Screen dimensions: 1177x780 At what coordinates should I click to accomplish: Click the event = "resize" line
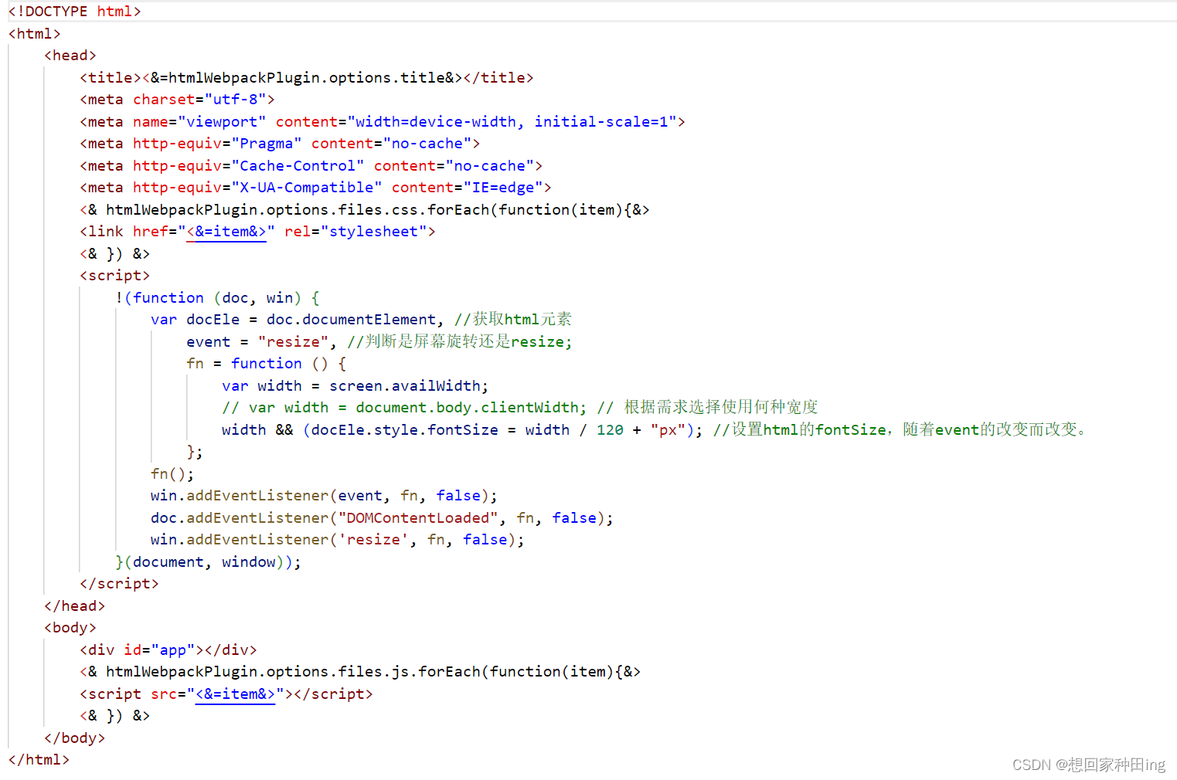click(x=379, y=342)
